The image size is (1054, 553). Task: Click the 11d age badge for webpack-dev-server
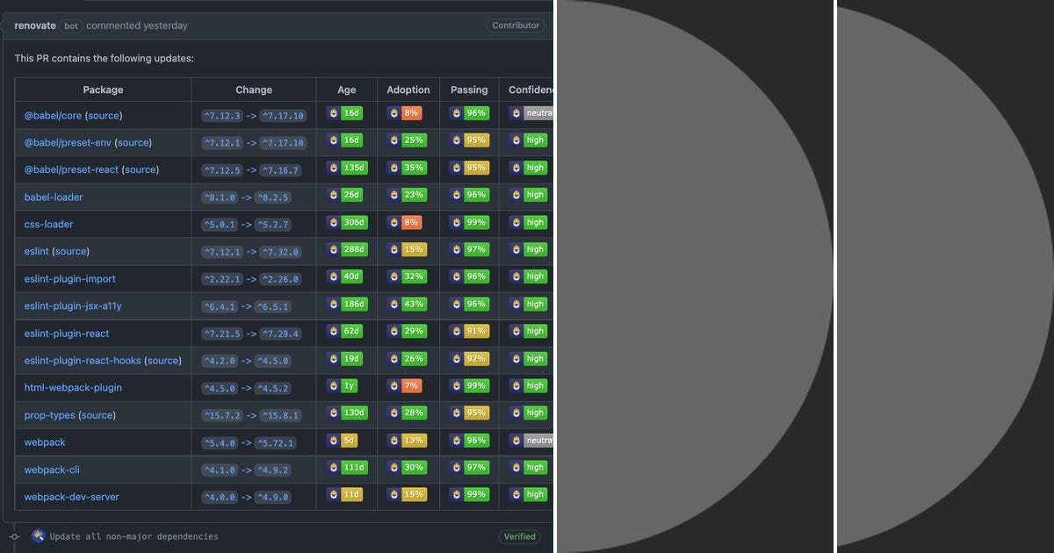(x=344, y=494)
